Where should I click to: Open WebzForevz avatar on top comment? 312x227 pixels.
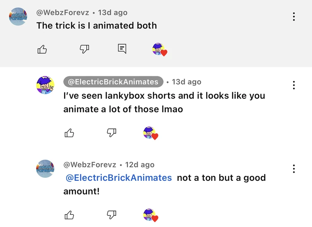click(19, 17)
